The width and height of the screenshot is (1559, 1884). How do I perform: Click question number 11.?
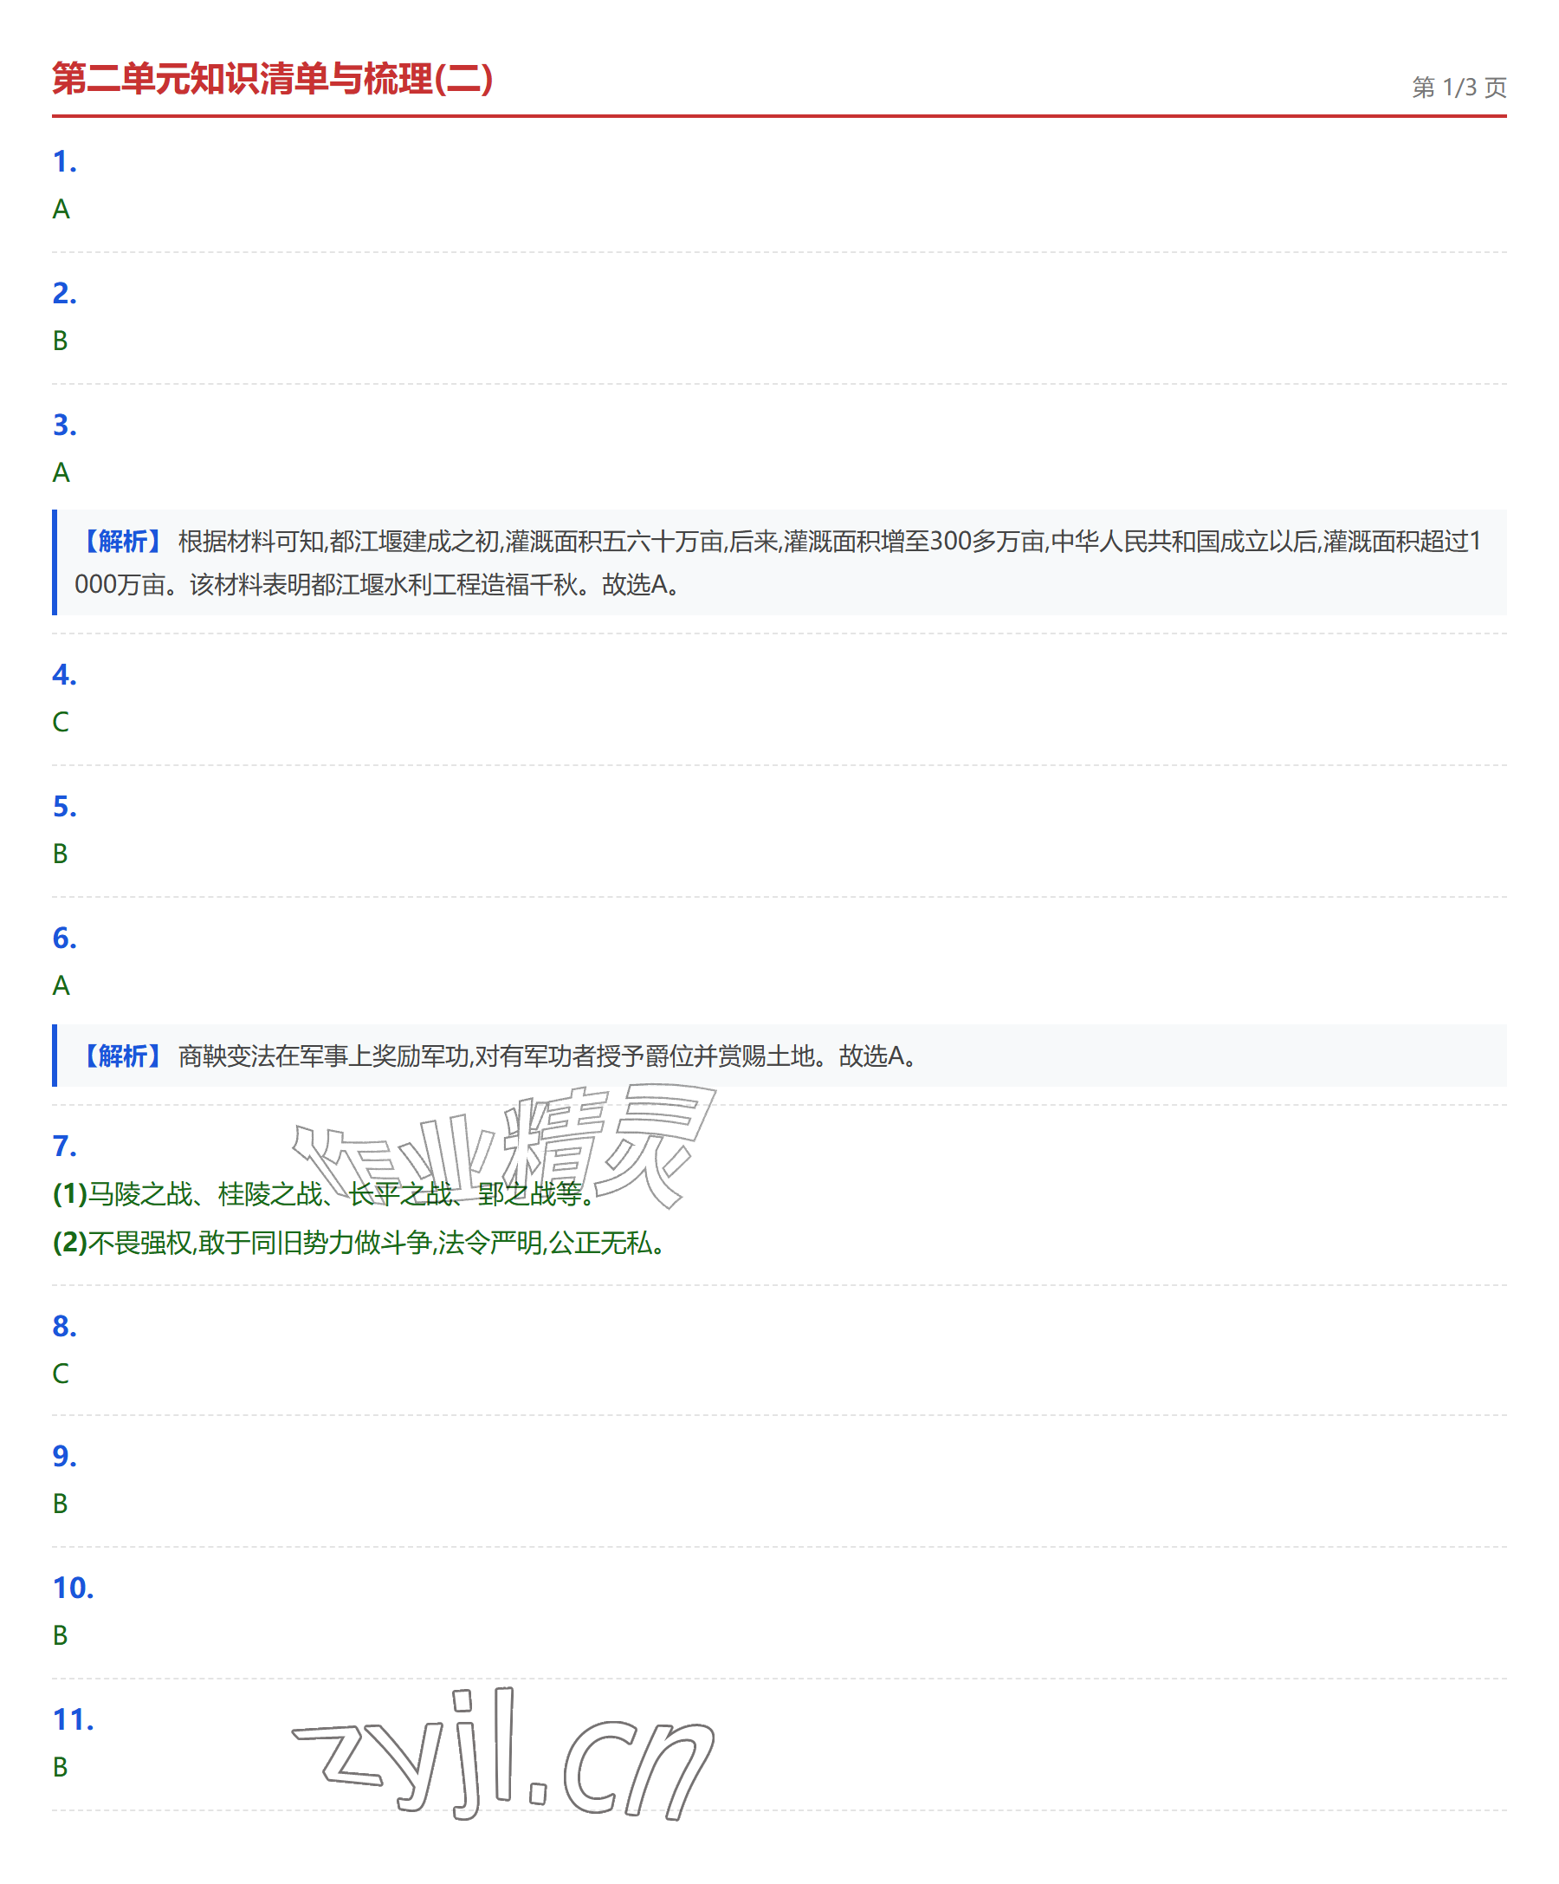pos(73,1720)
